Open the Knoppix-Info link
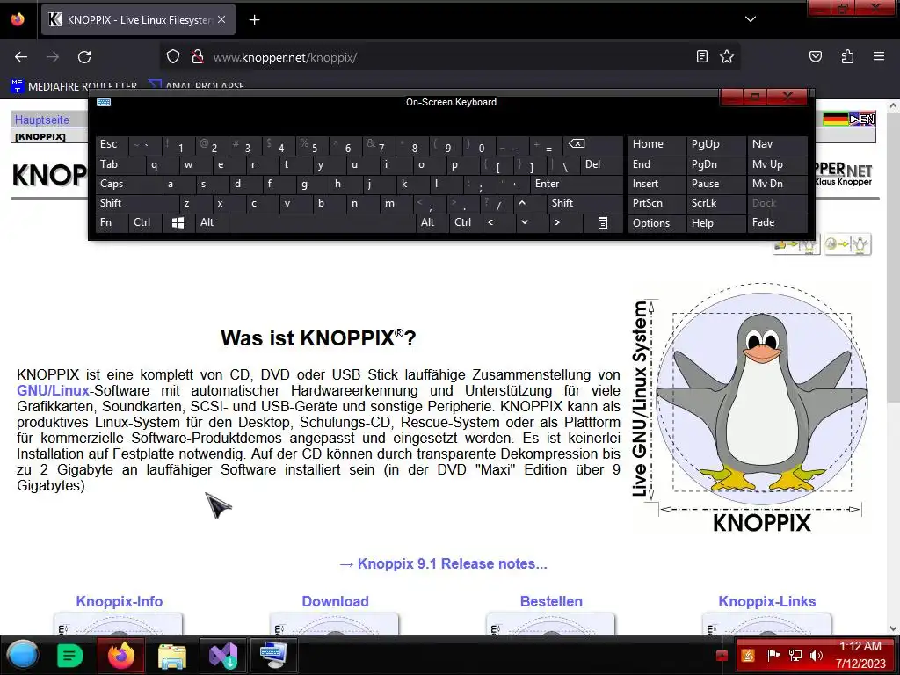 (x=120, y=601)
